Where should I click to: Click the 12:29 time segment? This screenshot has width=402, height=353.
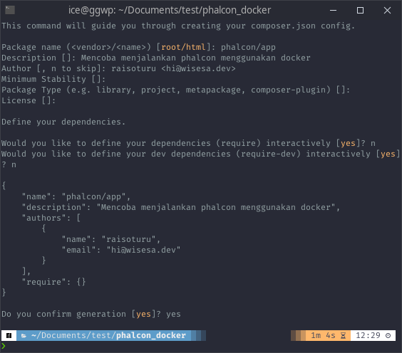pos(368,335)
